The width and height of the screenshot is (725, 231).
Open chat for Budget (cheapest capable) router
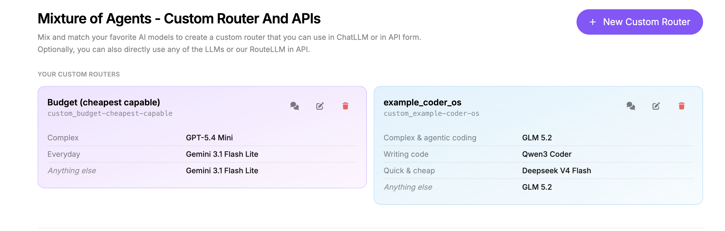click(x=294, y=106)
